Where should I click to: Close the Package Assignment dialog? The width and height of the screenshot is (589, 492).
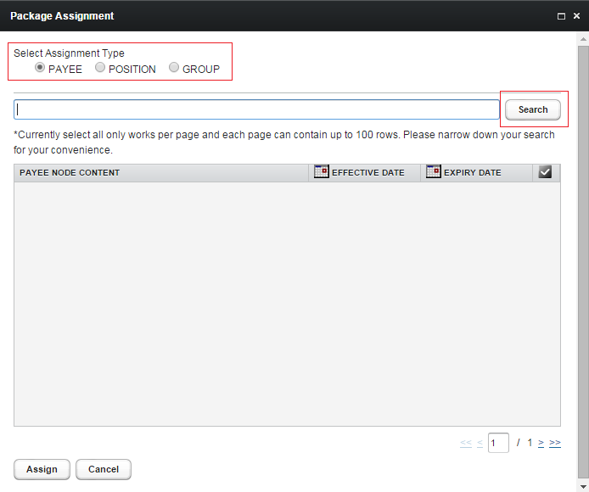coord(576,16)
